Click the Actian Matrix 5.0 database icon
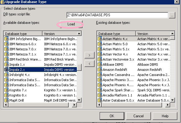This screenshot has width=181, height=123. tap(100, 44)
